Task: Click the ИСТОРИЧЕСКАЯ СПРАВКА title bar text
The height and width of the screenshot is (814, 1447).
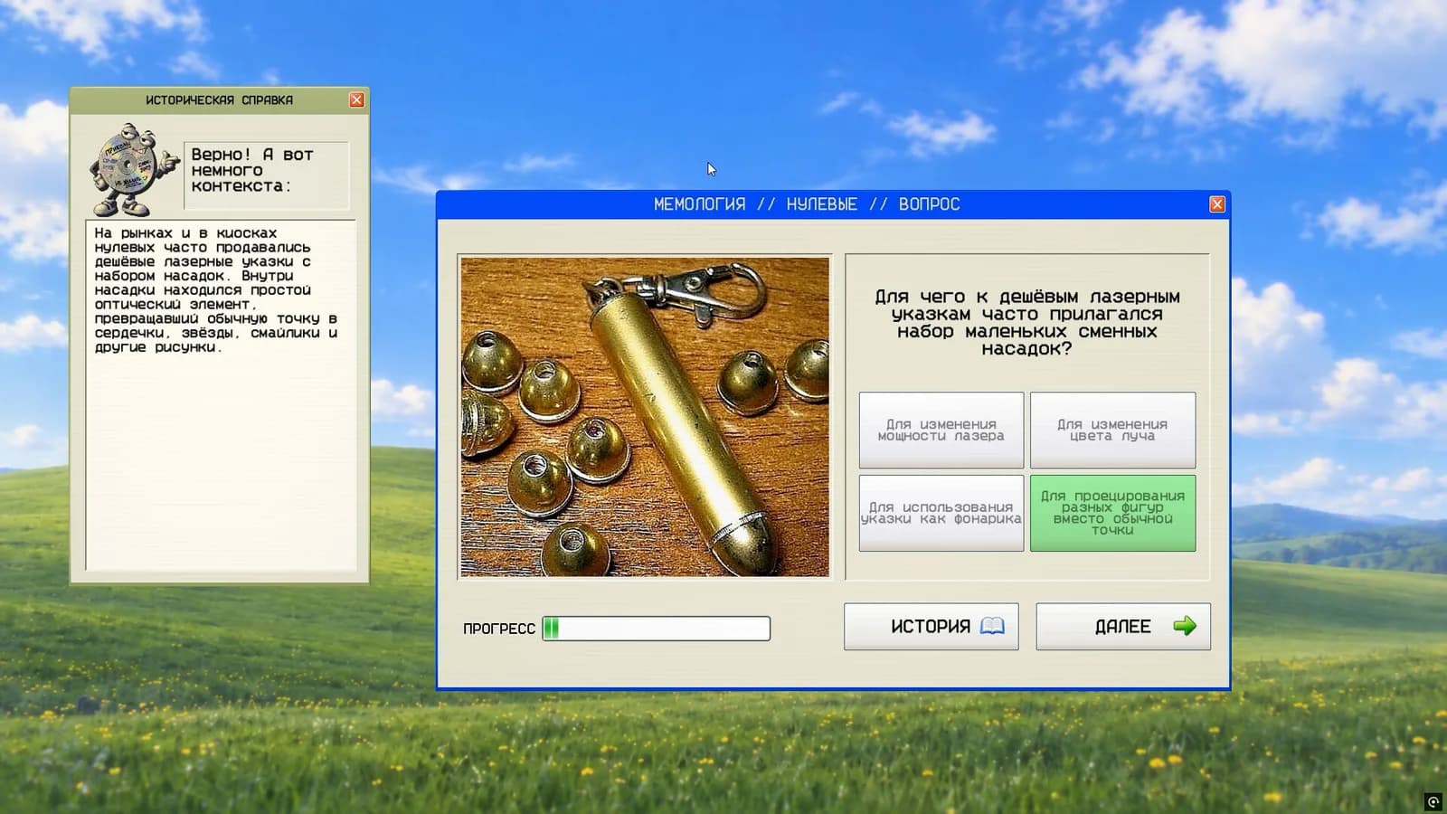Action: point(219,100)
